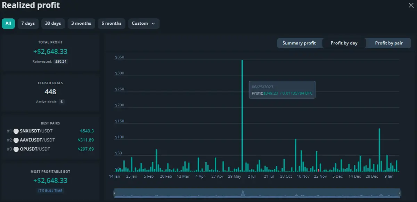This screenshot has width=417, height=202.
Task: Click the Reinvested $50.24 badge
Action: point(60,61)
